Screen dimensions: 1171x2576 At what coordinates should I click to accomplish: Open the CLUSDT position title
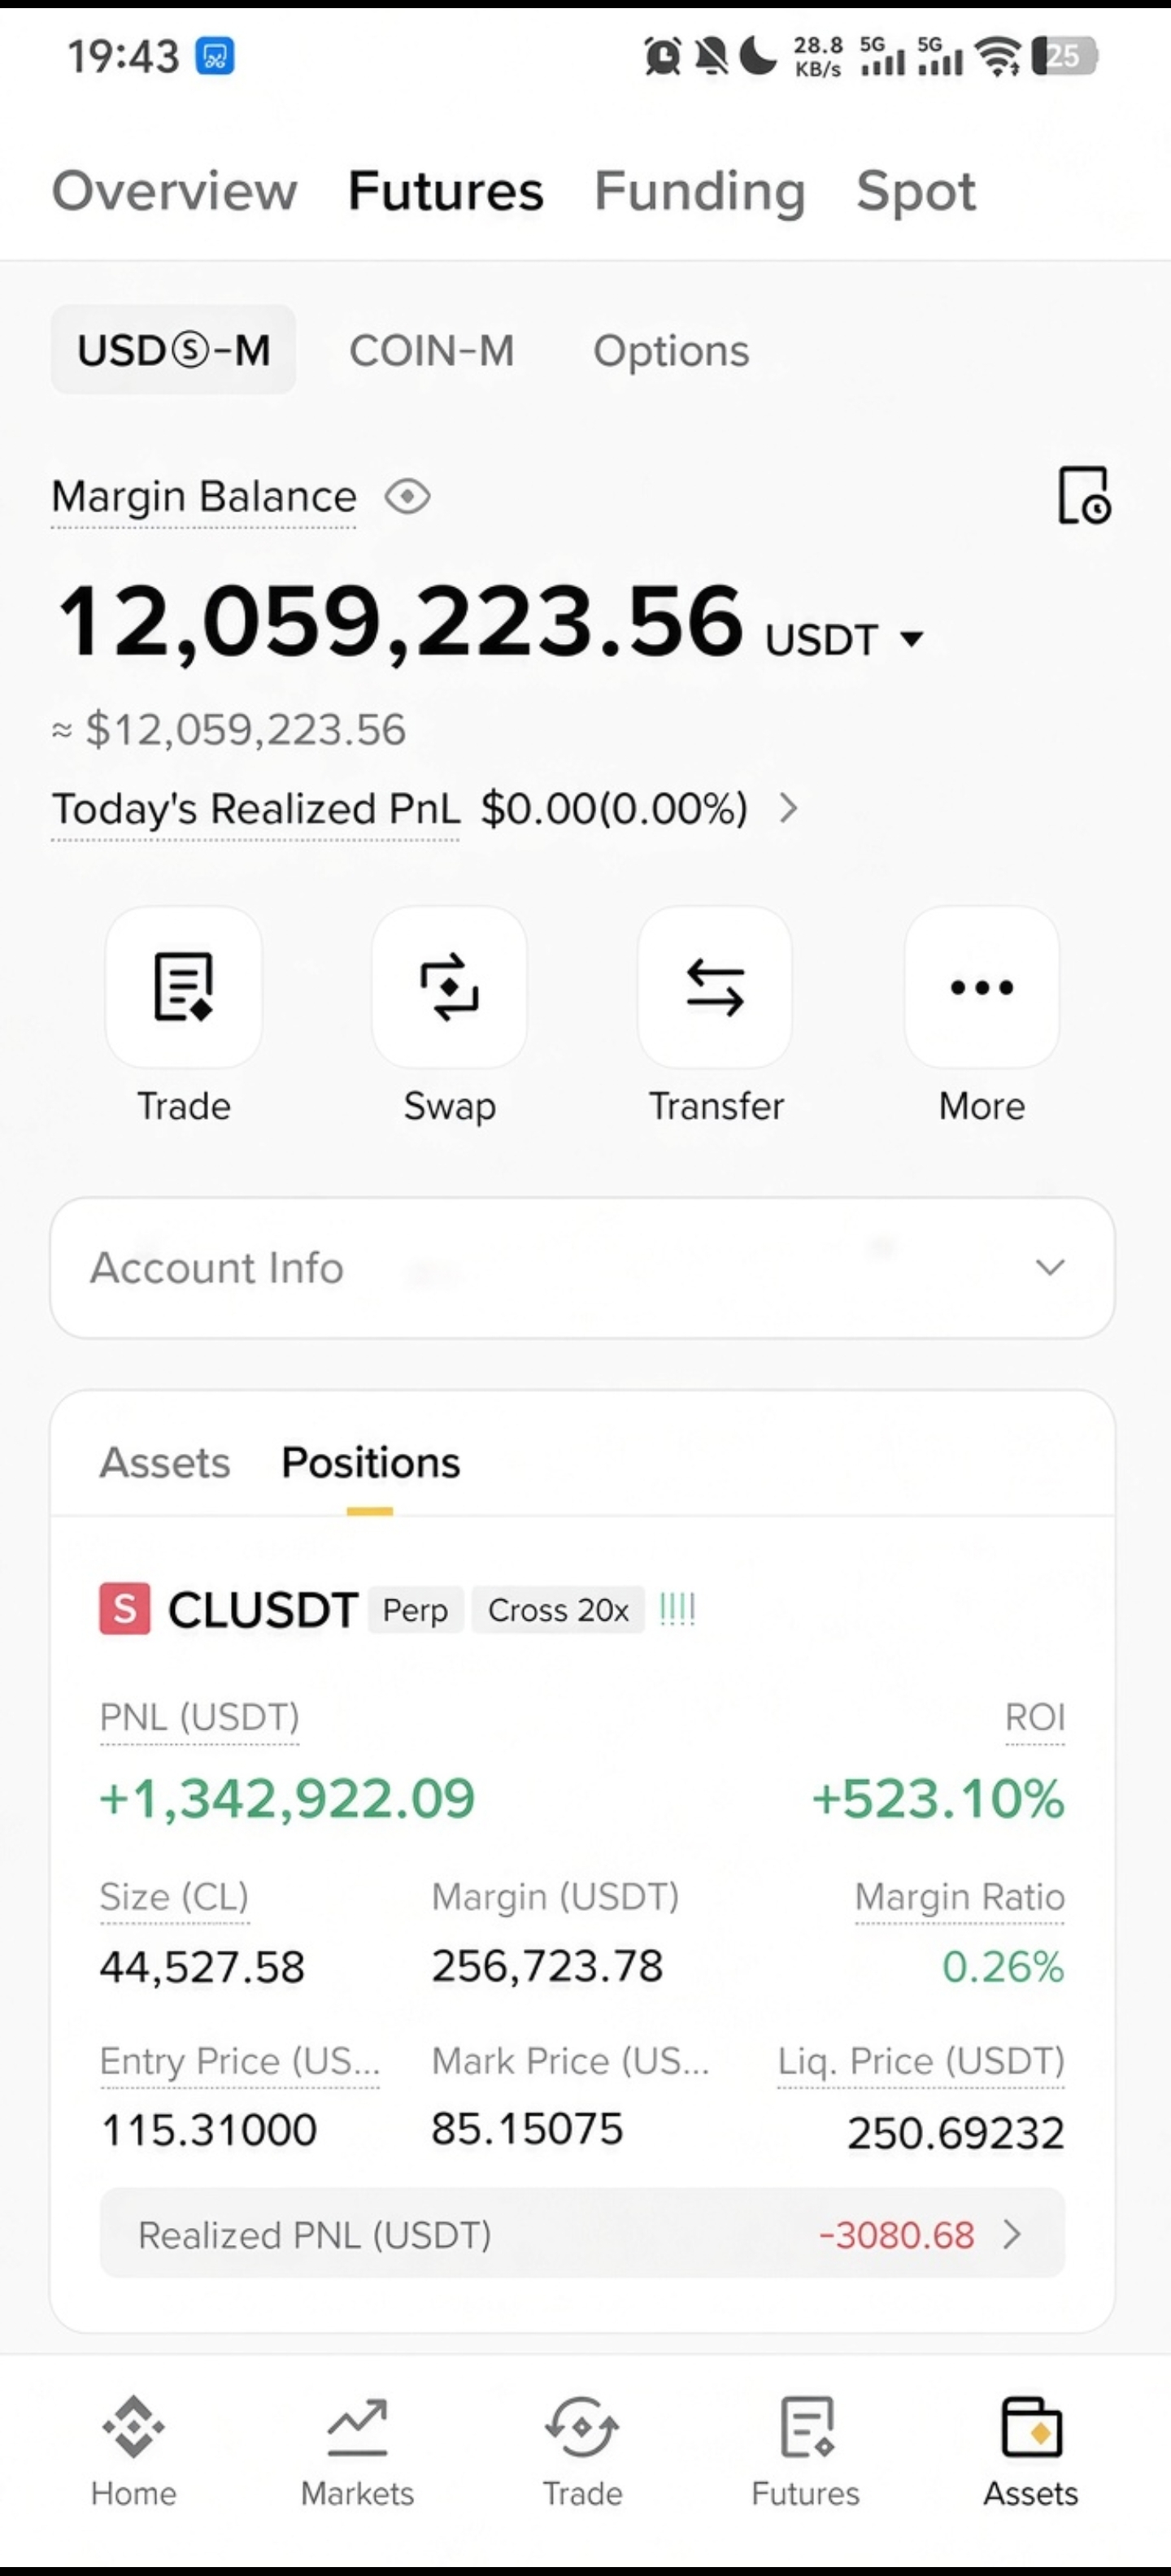[x=263, y=1610]
